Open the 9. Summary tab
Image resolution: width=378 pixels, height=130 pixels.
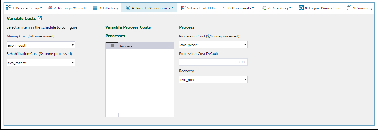coord(362,8)
